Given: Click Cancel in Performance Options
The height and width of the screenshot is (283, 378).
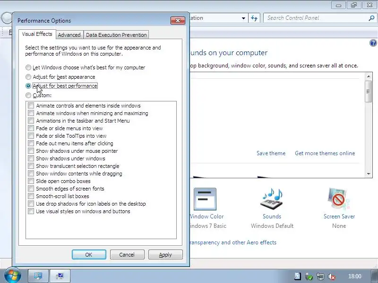Looking at the screenshot, I should tap(127, 255).
